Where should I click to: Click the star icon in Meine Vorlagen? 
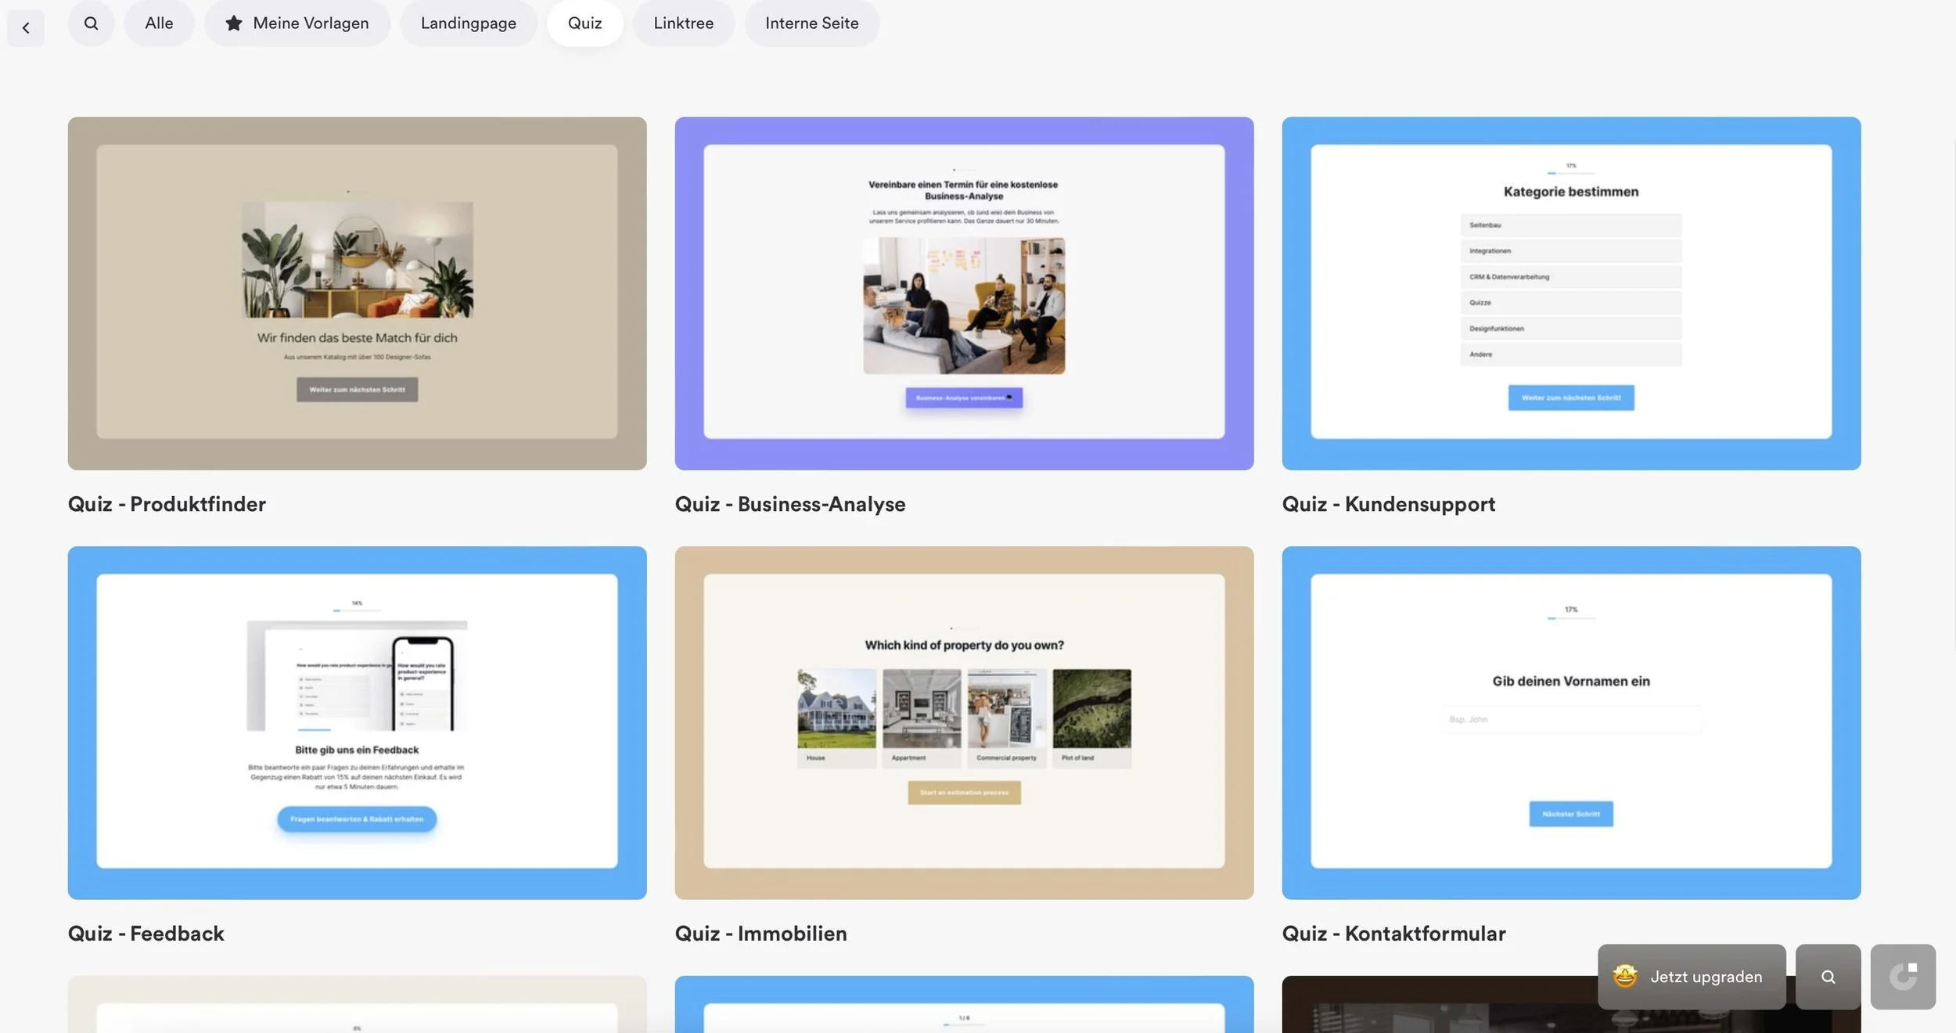(233, 23)
